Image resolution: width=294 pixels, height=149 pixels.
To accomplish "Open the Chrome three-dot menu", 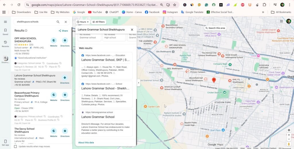I will point(289,5).
